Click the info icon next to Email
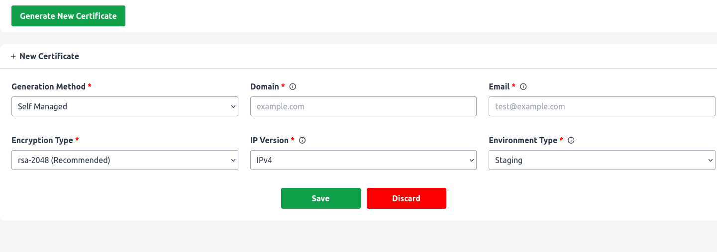 pos(523,86)
